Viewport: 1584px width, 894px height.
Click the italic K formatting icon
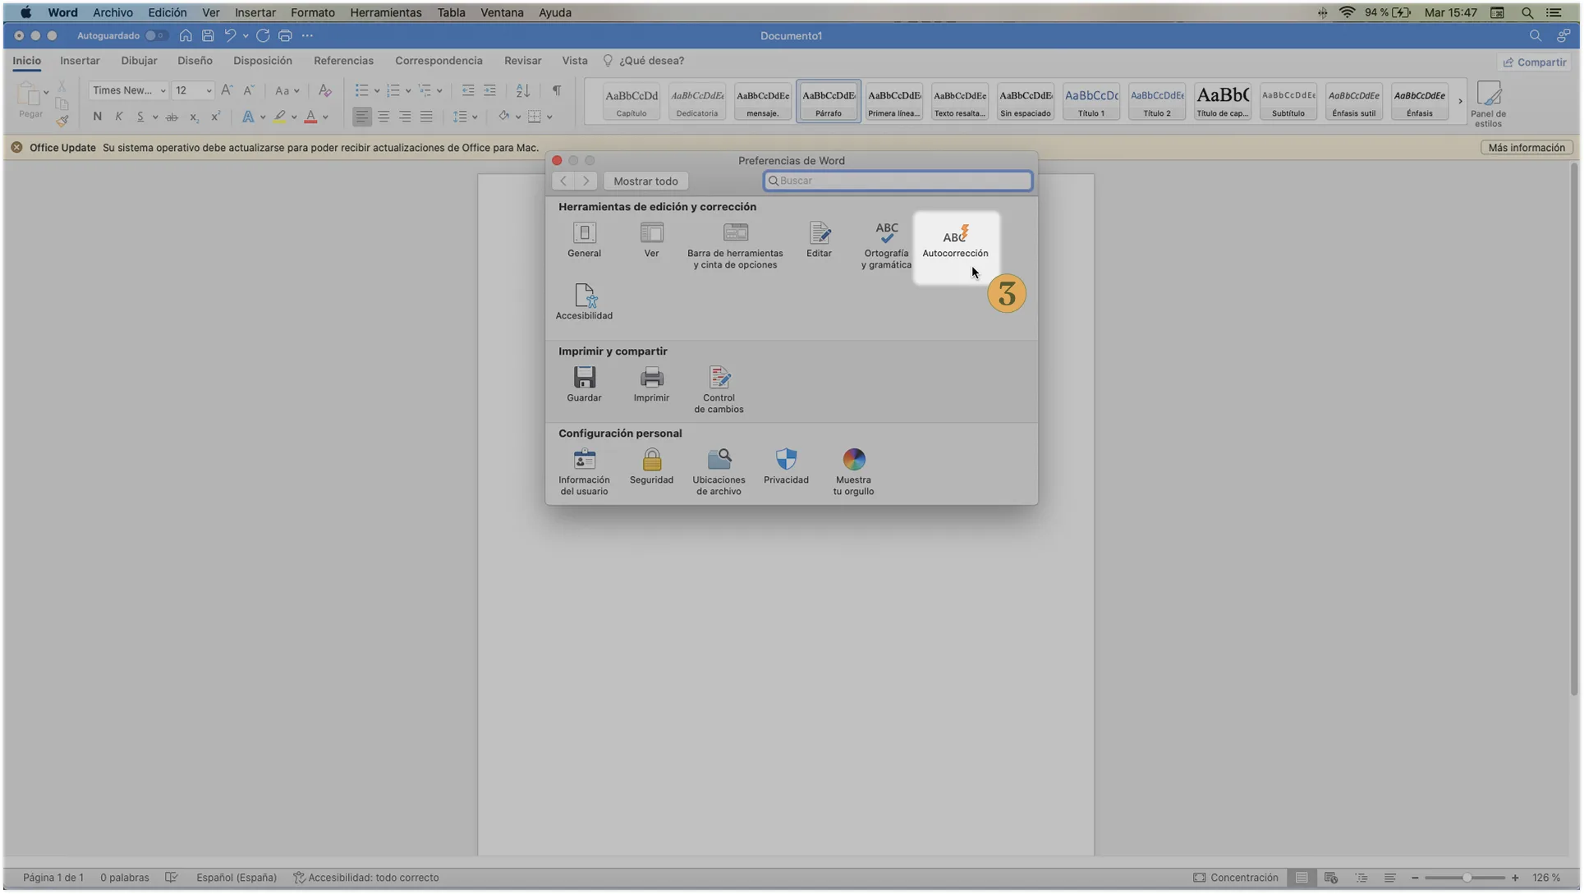[118, 117]
